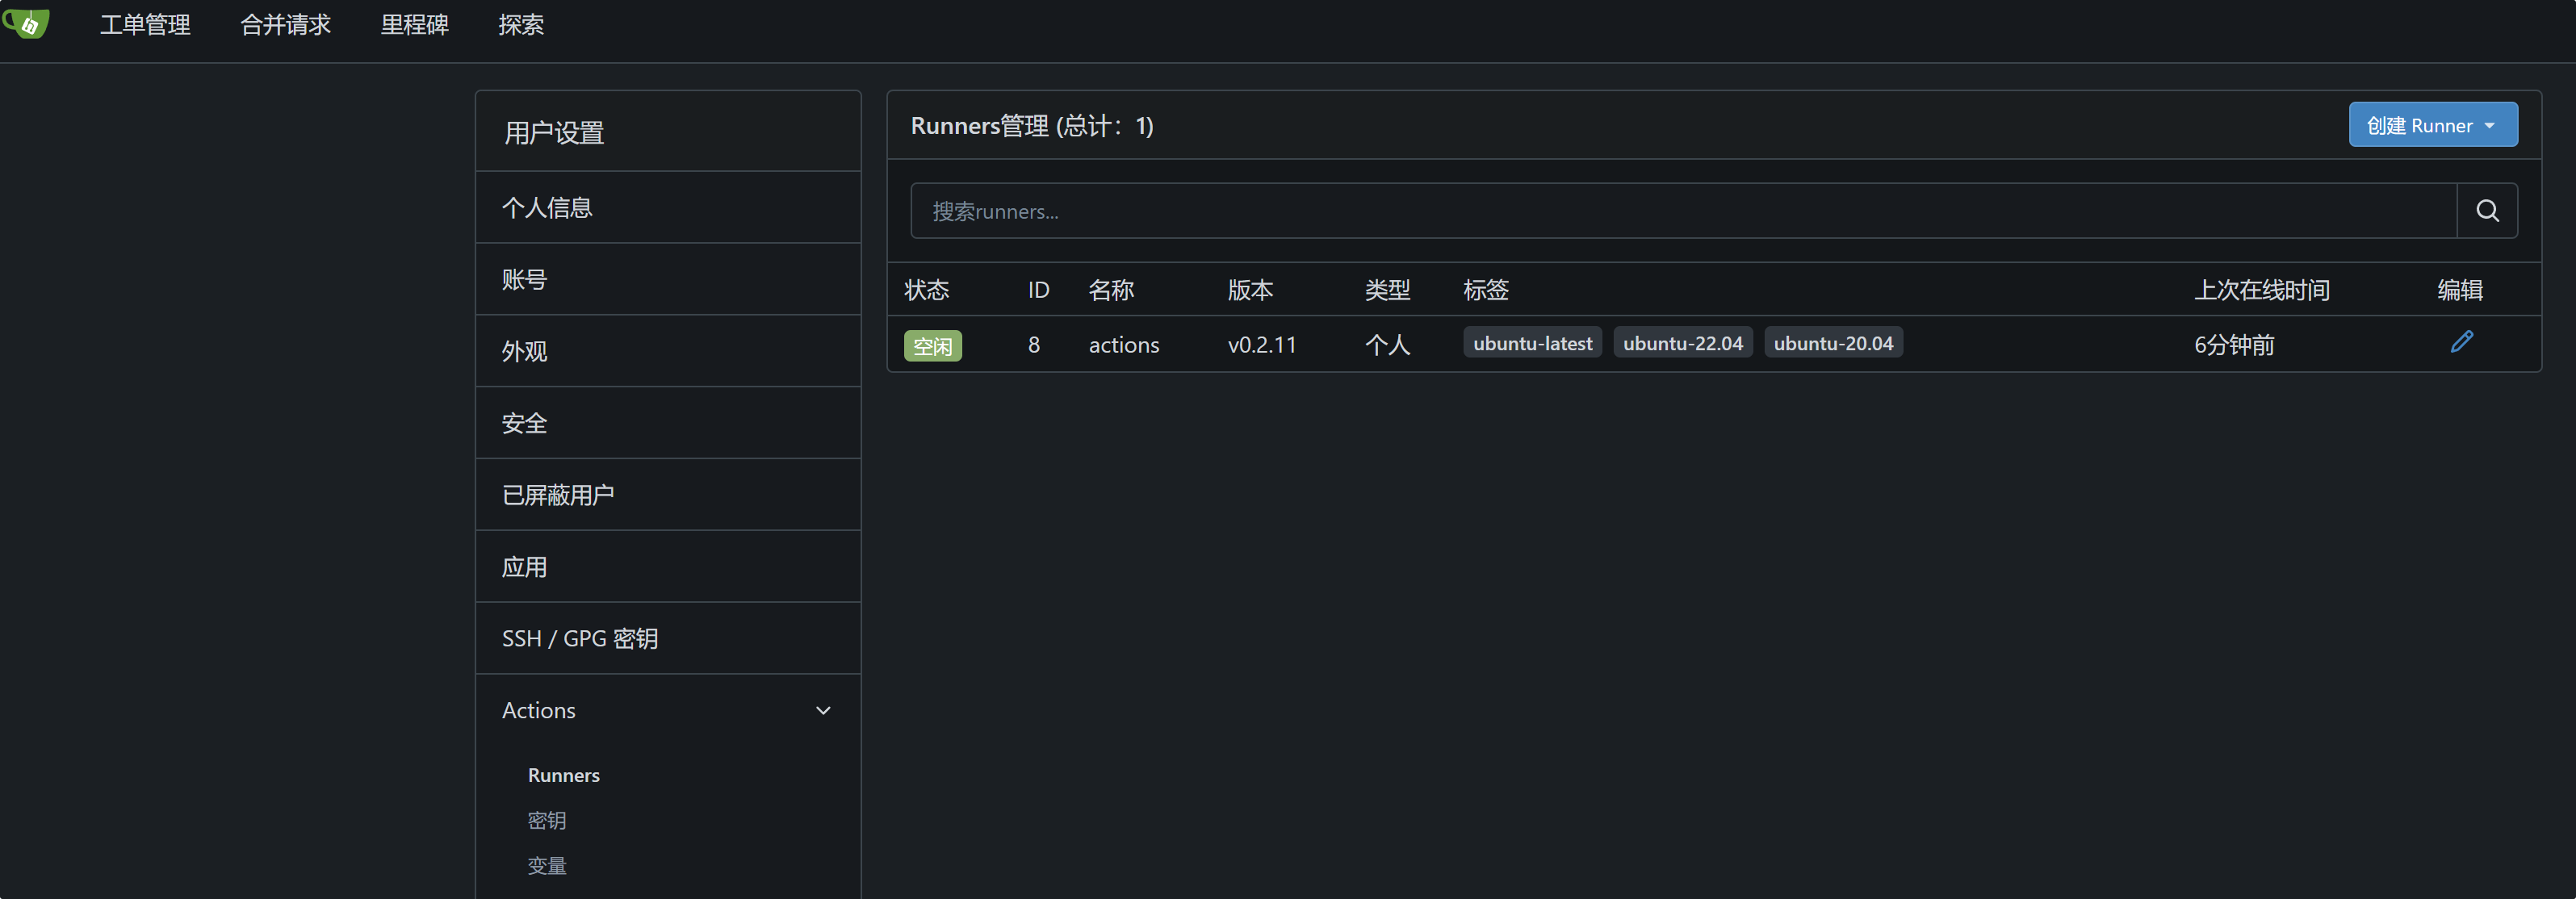
Task: Go to 安全 settings
Action: (524, 424)
